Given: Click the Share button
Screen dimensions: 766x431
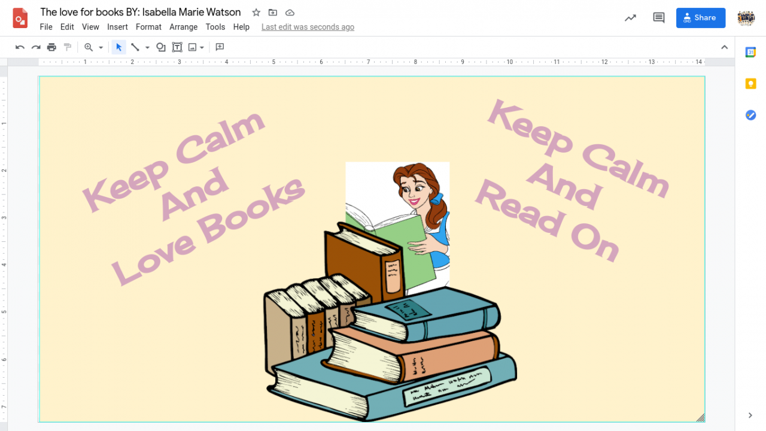Looking at the screenshot, I should point(701,18).
